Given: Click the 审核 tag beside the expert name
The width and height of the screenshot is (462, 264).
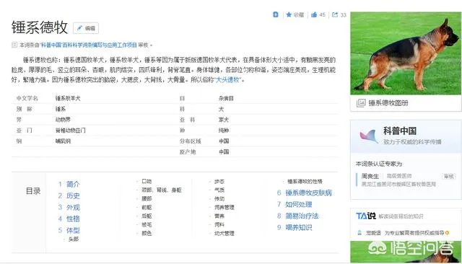Looking at the screenshot, I should click(x=449, y=176).
